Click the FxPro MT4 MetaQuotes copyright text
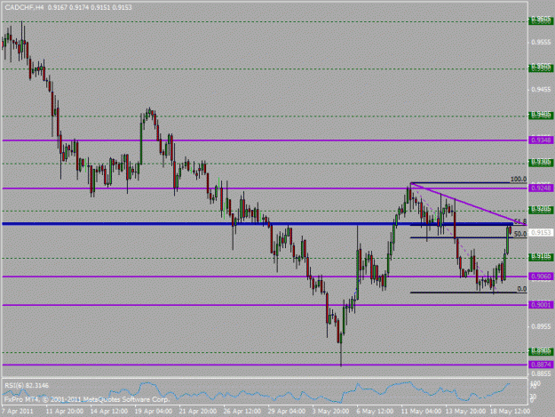Viewport: 555px width, 417px height. (x=87, y=399)
